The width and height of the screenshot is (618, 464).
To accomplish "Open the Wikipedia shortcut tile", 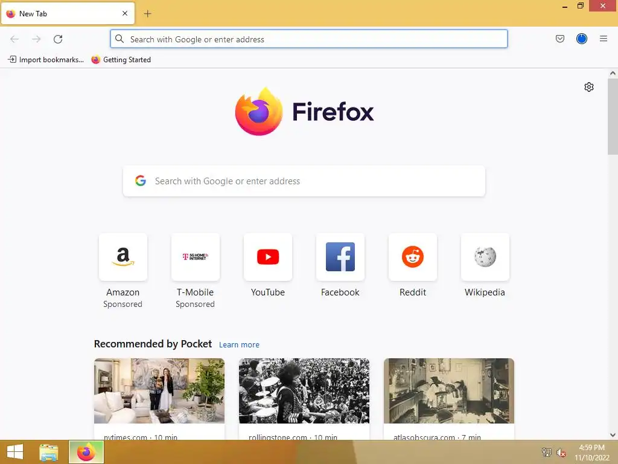I will click(485, 257).
